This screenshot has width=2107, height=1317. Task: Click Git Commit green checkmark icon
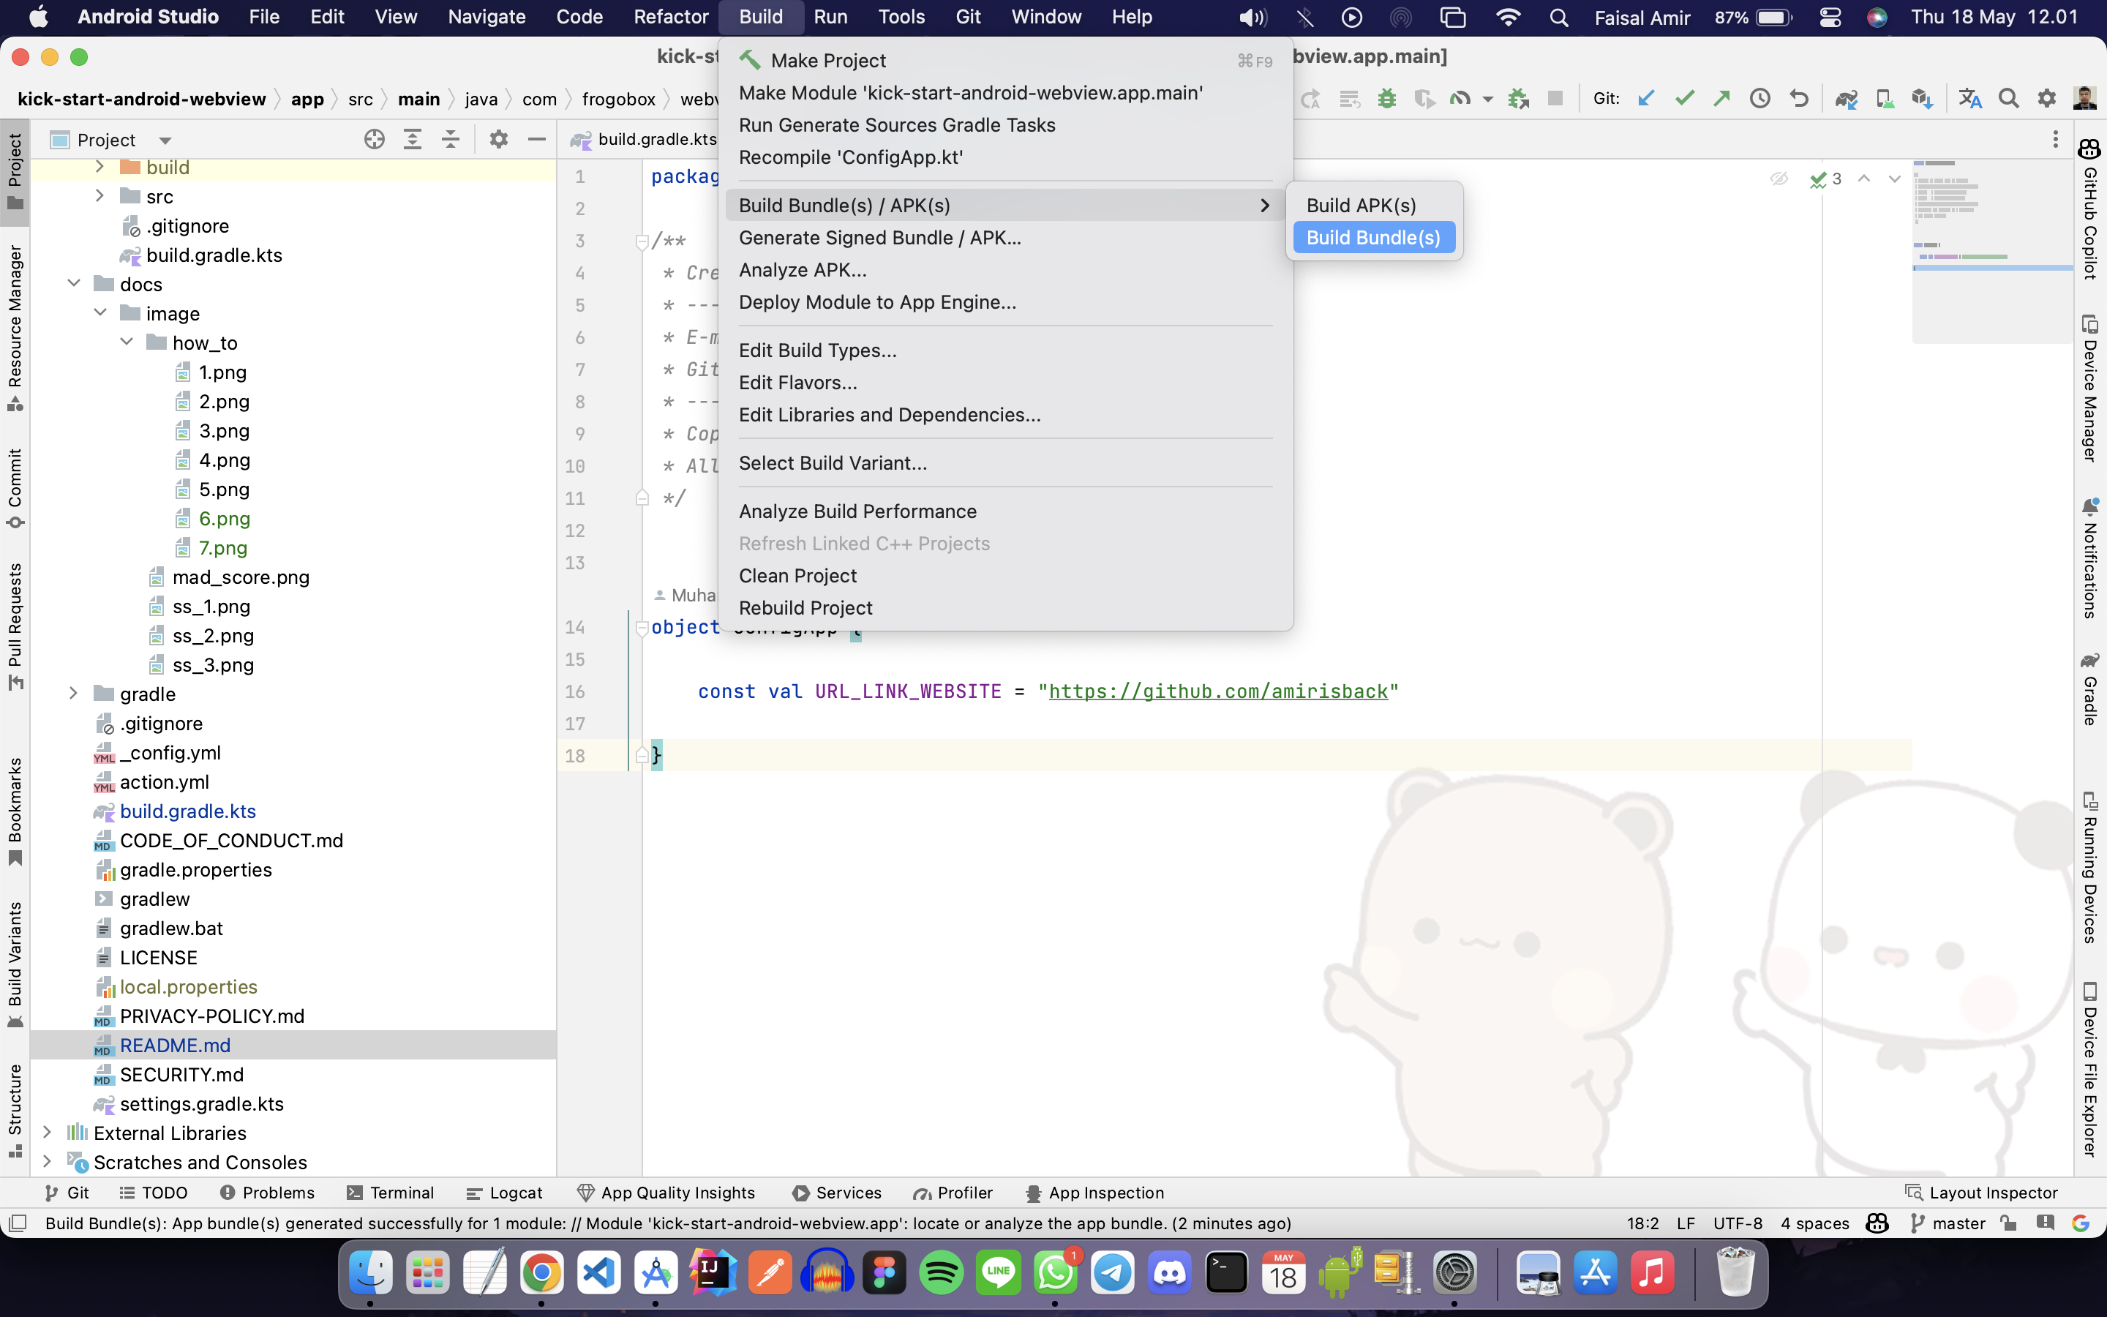1684,99
